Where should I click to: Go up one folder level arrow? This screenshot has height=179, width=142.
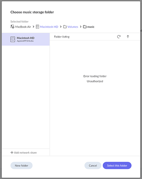click(128, 37)
